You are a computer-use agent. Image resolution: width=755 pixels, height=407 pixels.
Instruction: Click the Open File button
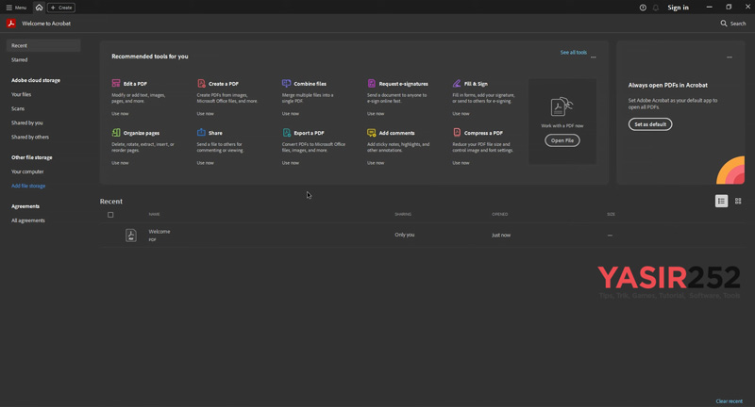(562, 140)
